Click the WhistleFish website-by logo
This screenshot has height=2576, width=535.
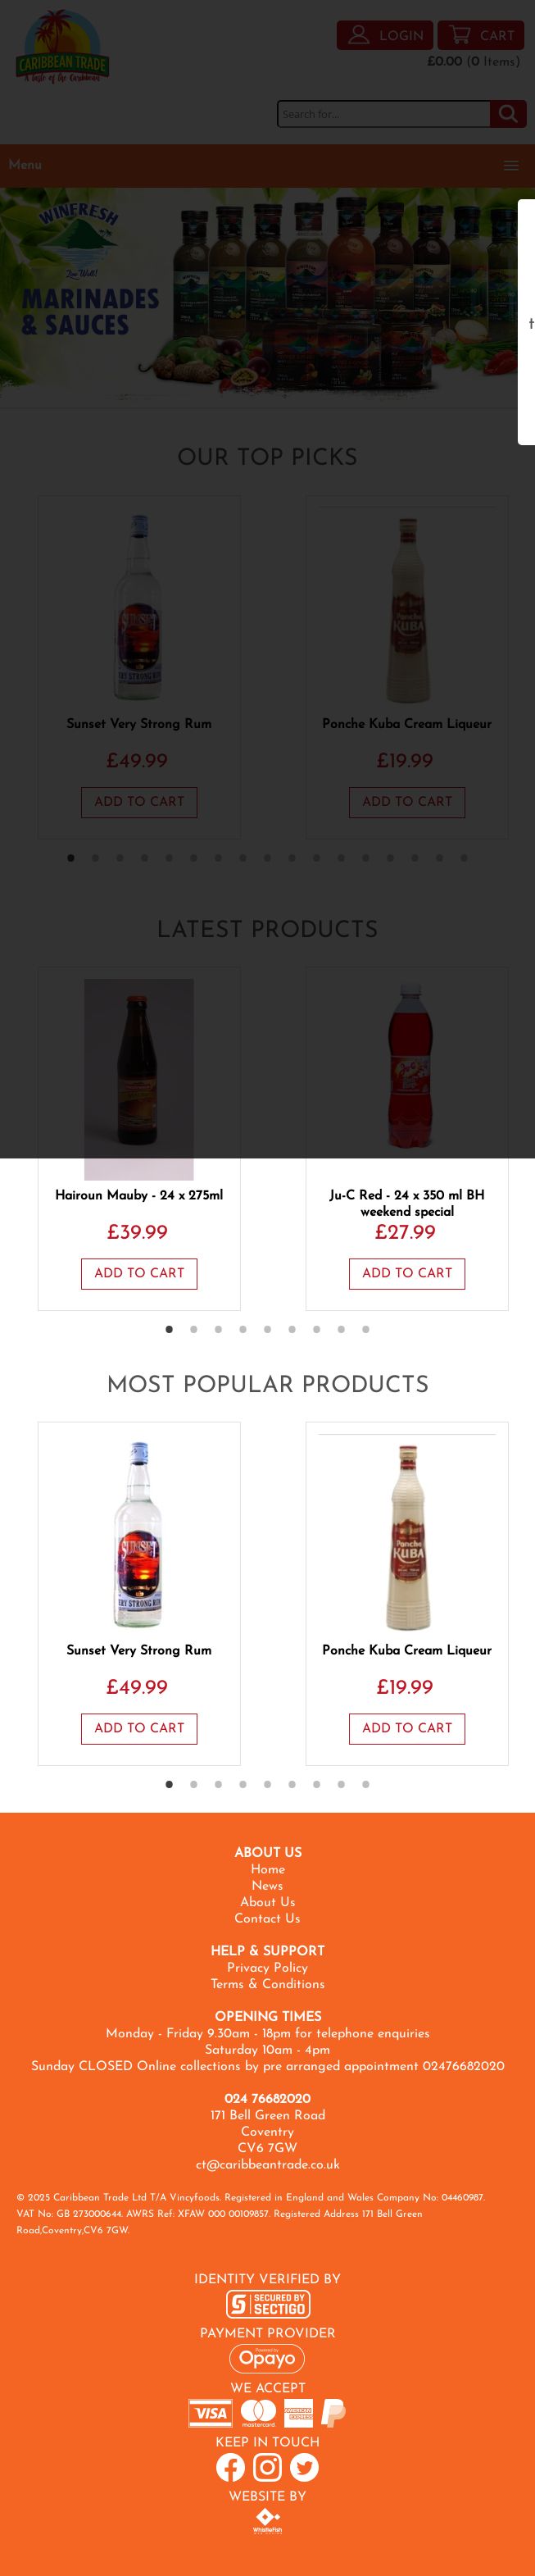[267, 2521]
